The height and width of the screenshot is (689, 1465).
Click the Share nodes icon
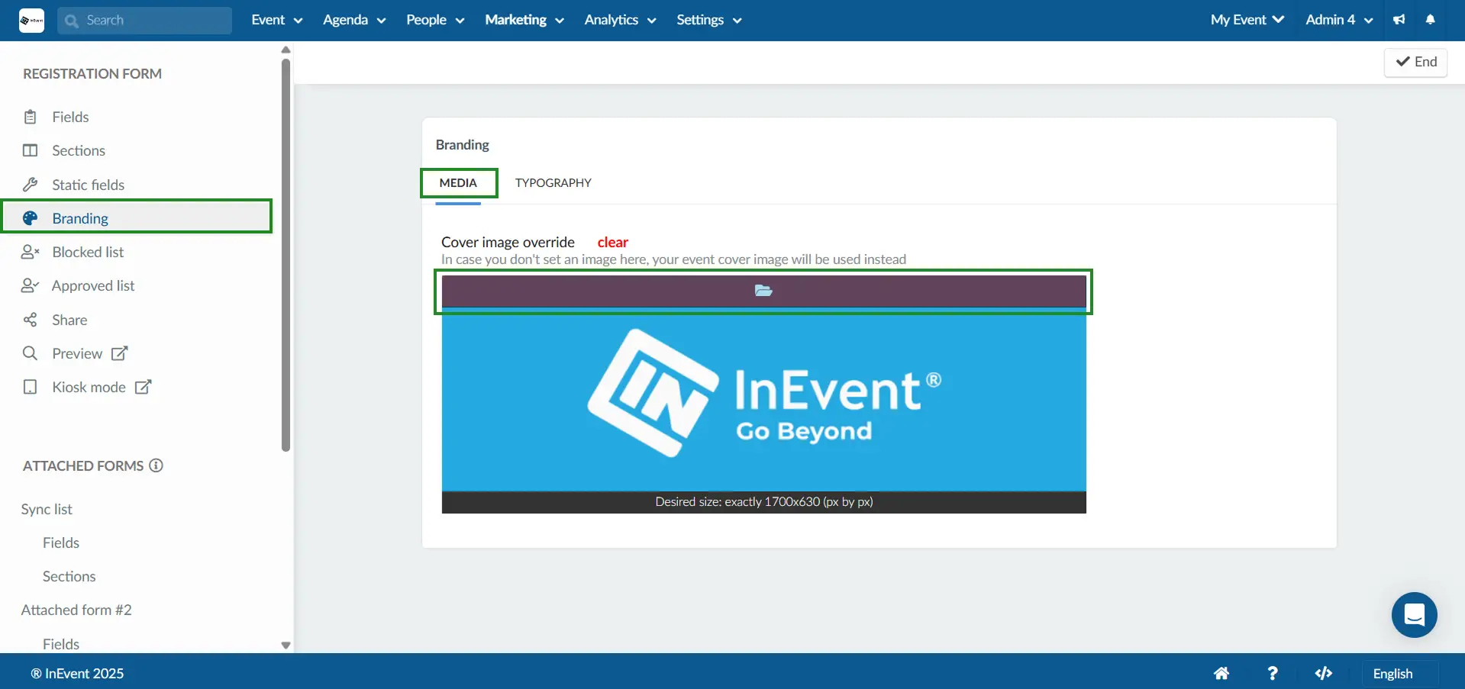pyautogui.click(x=31, y=320)
